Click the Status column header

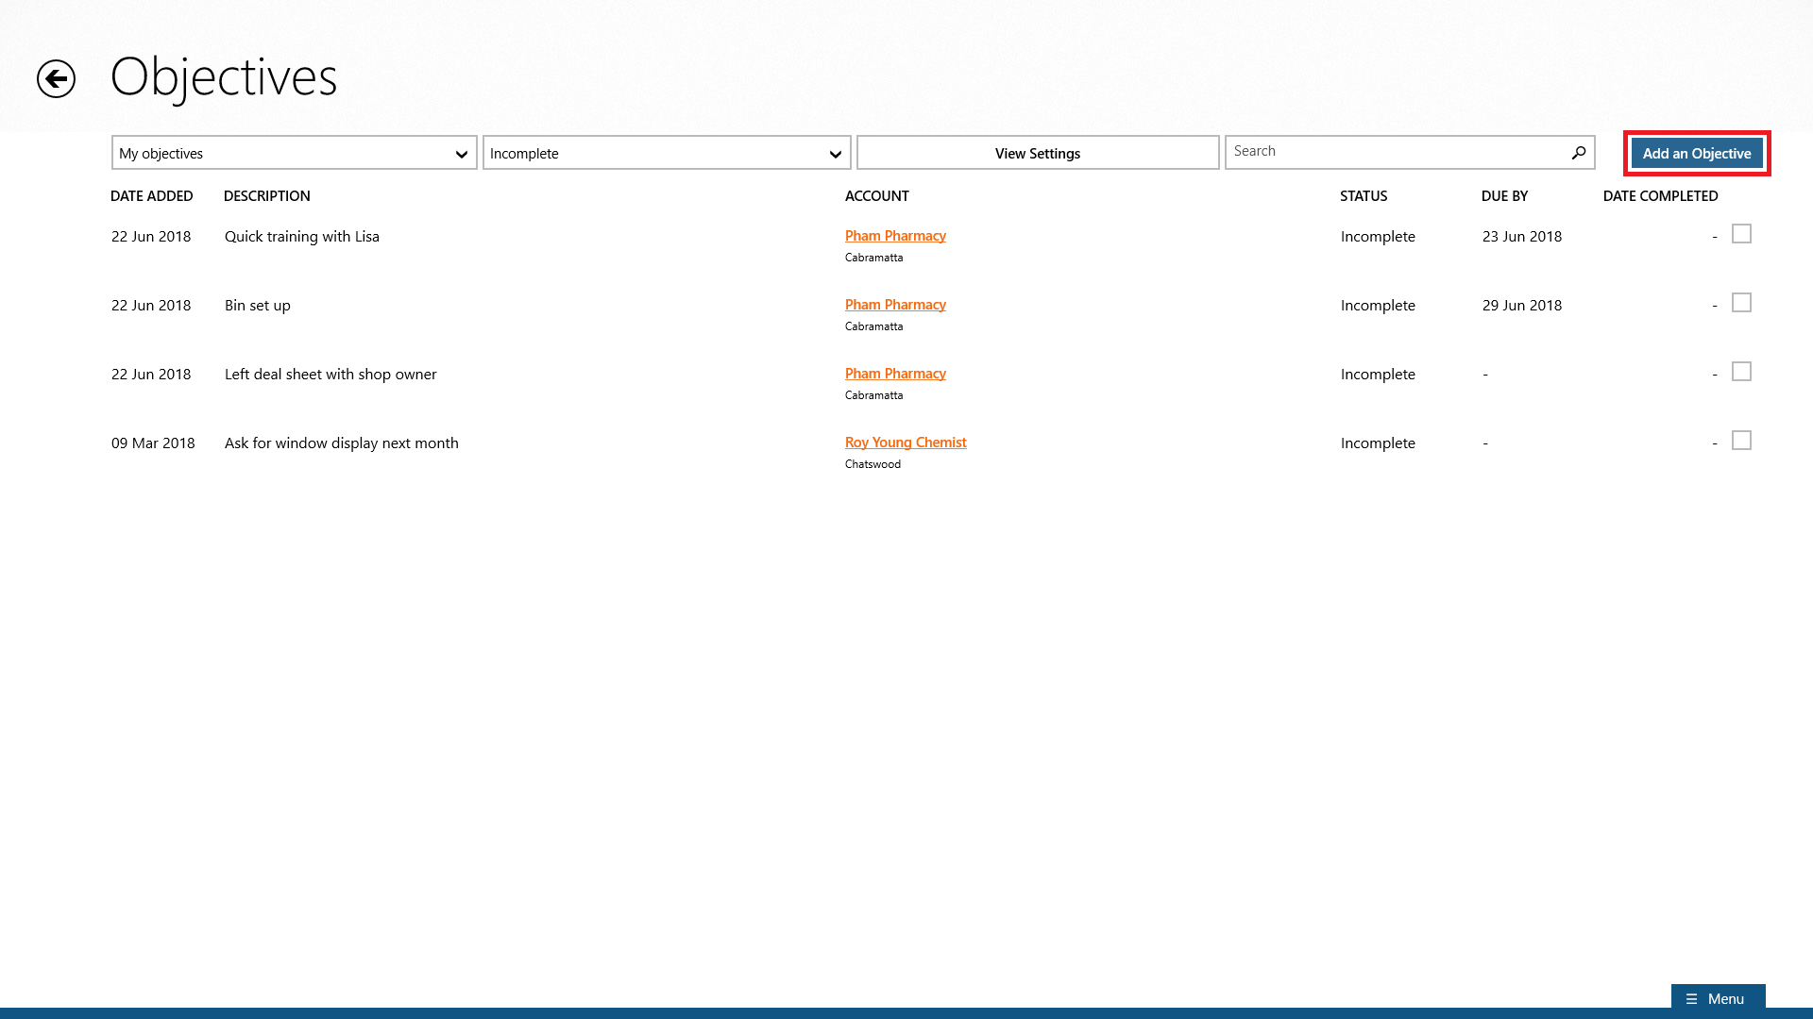pyautogui.click(x=1363, y=196)
